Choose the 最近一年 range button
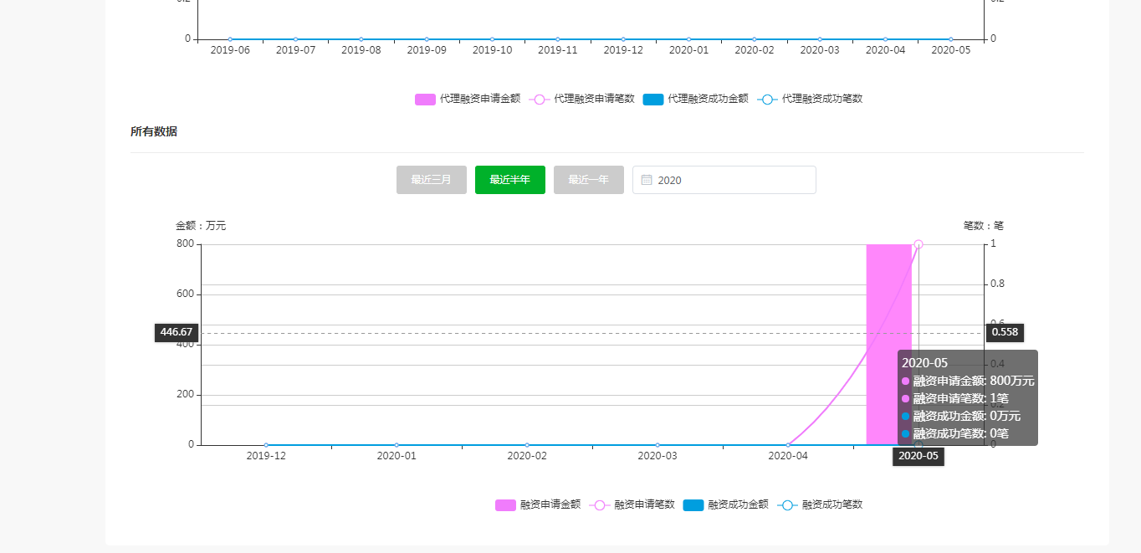 [x=589, y=180]
